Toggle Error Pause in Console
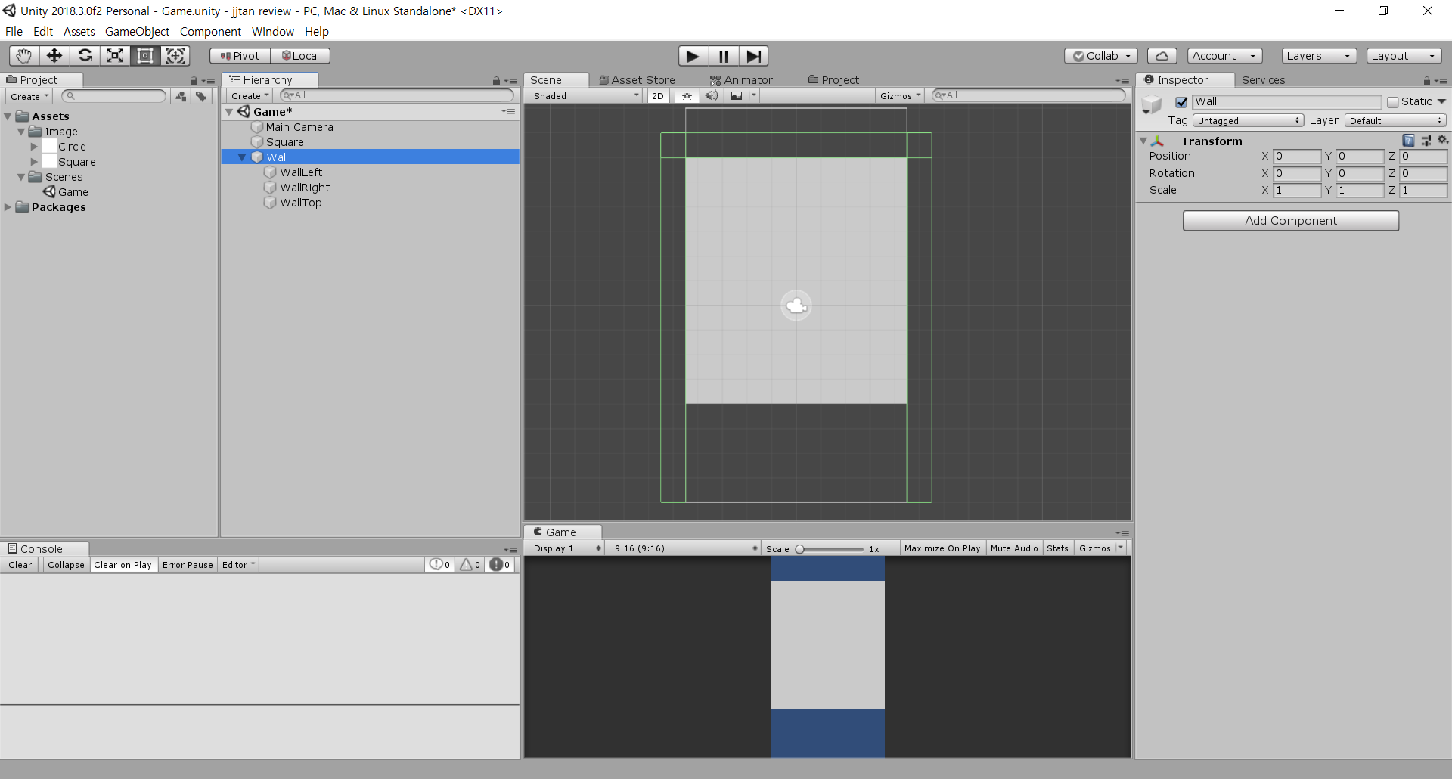The width and height of the screenshot is (1452, 779). click(188, 564)
